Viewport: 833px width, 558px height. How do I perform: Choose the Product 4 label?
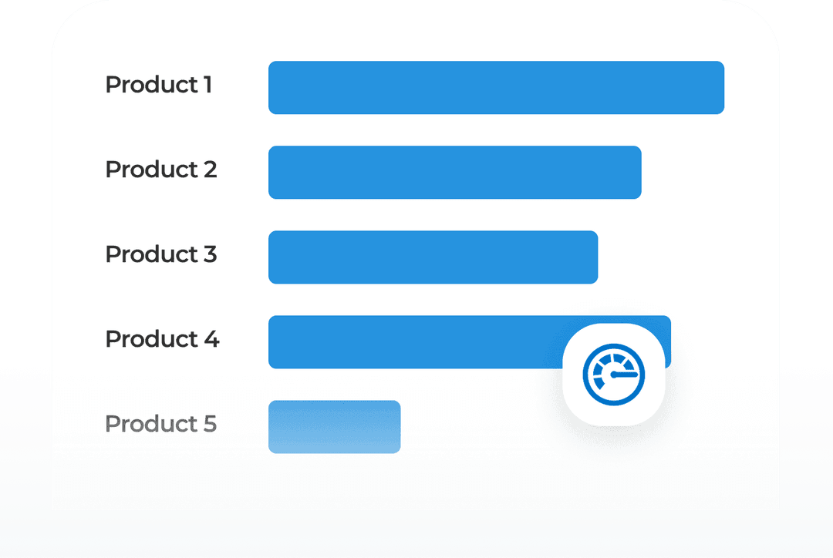(x=162, y=339)
